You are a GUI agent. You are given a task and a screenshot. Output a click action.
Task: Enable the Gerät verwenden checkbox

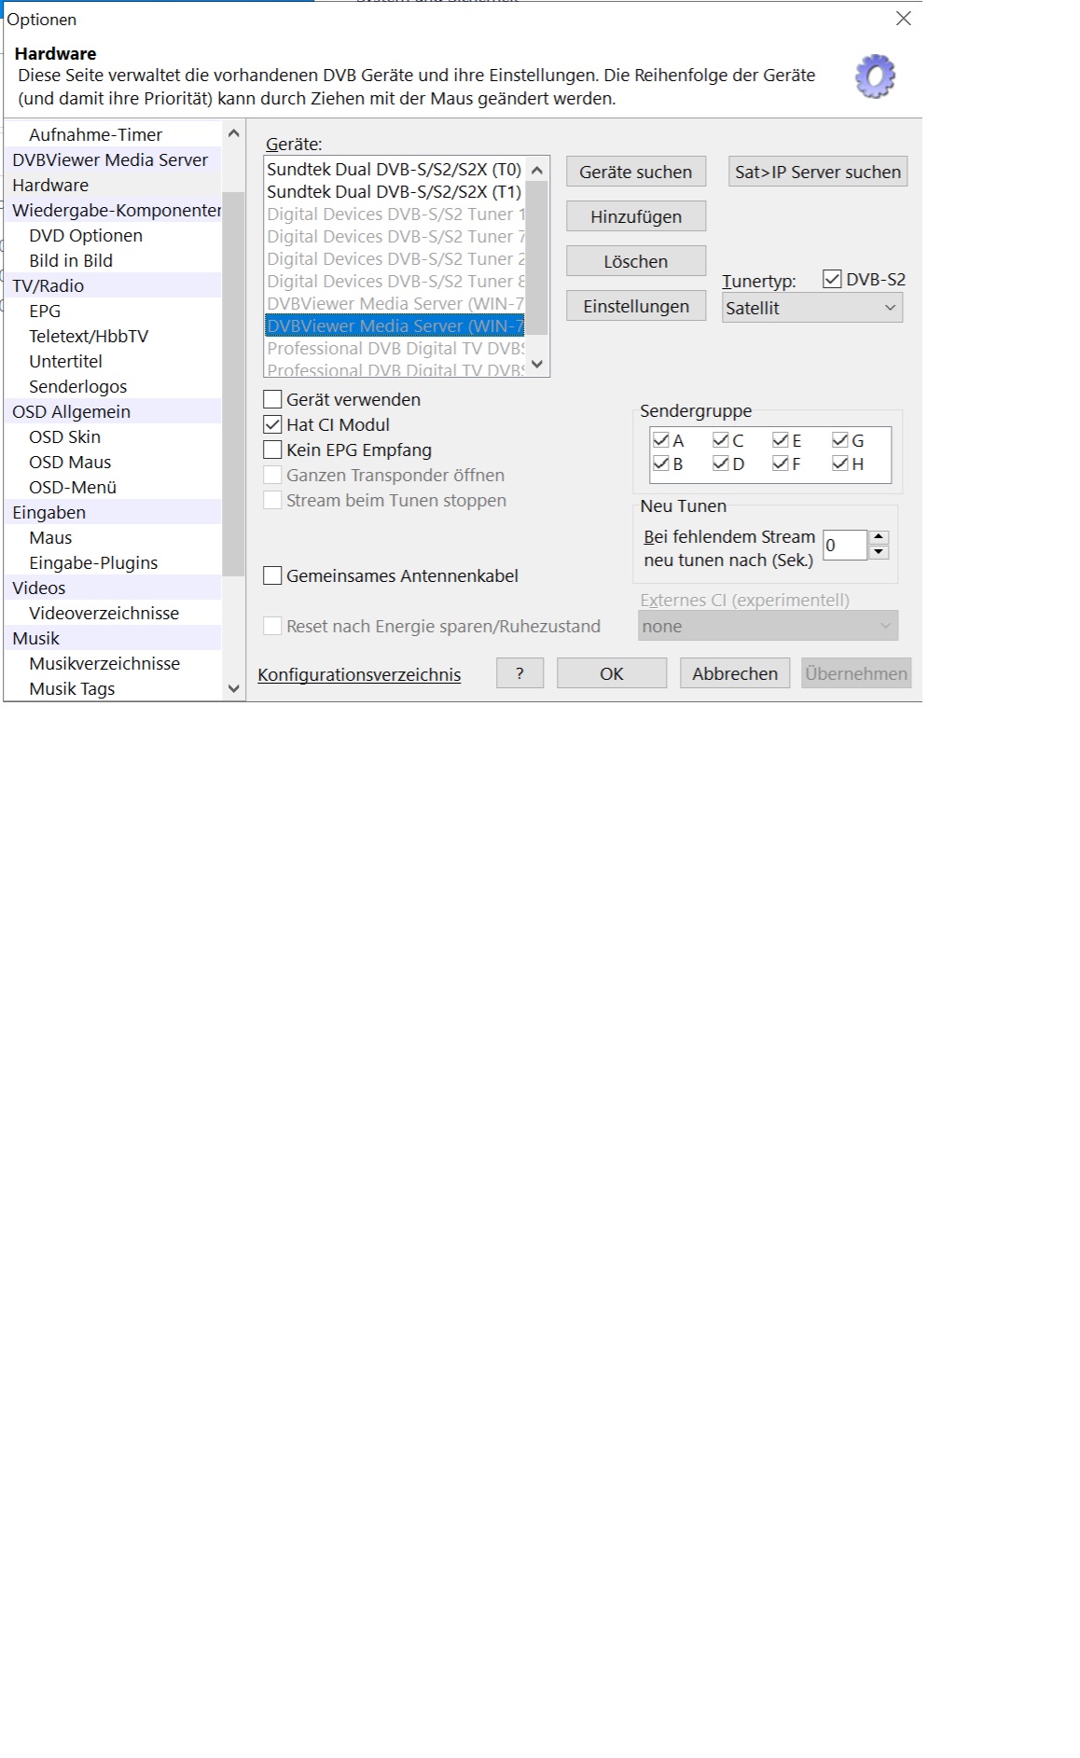[273, 400]
